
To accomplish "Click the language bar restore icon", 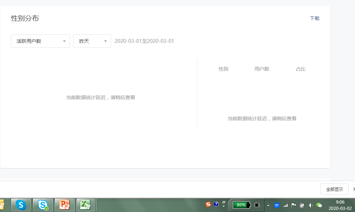I will 224,202.
